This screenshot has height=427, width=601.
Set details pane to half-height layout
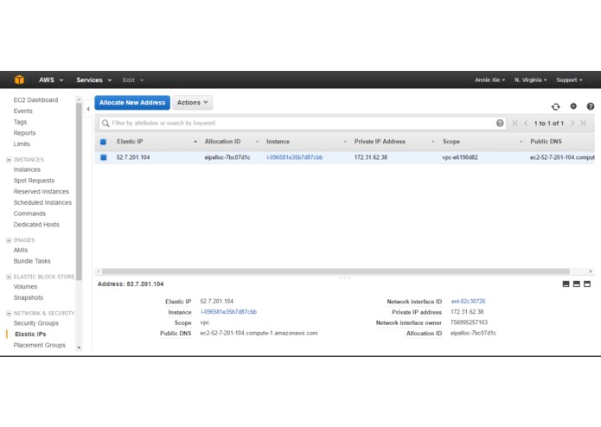click(x=577, y=284)
